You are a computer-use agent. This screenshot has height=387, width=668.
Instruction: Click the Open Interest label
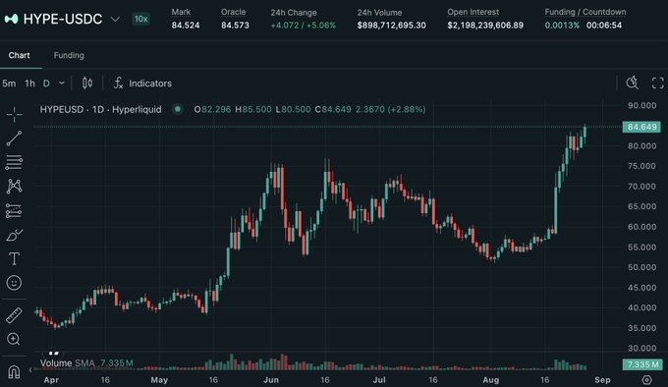point(473,12)
